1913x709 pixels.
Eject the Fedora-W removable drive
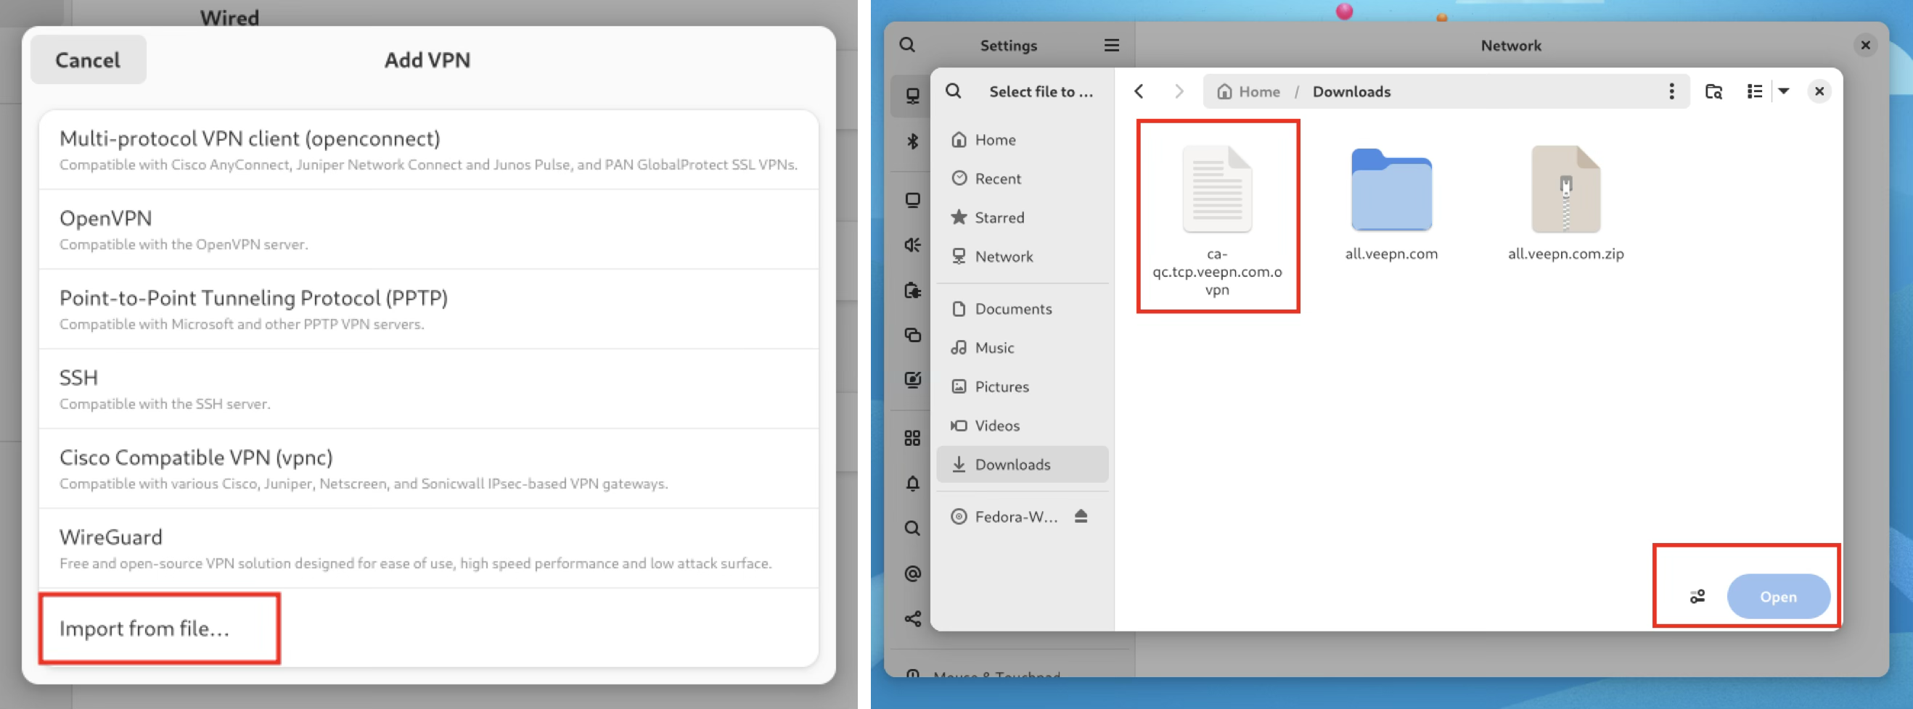coord(1081,516)
